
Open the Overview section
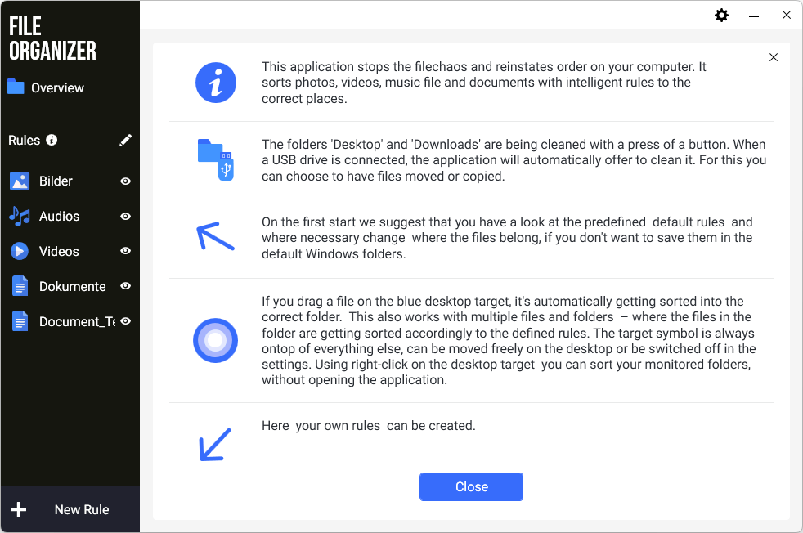pos(57,88)
